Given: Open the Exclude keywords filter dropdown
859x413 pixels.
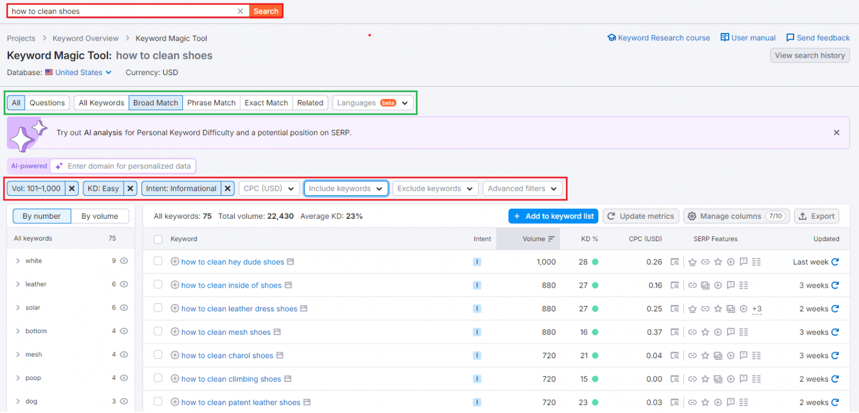Looking at the screenshot, I should click(x=435, y=188).
